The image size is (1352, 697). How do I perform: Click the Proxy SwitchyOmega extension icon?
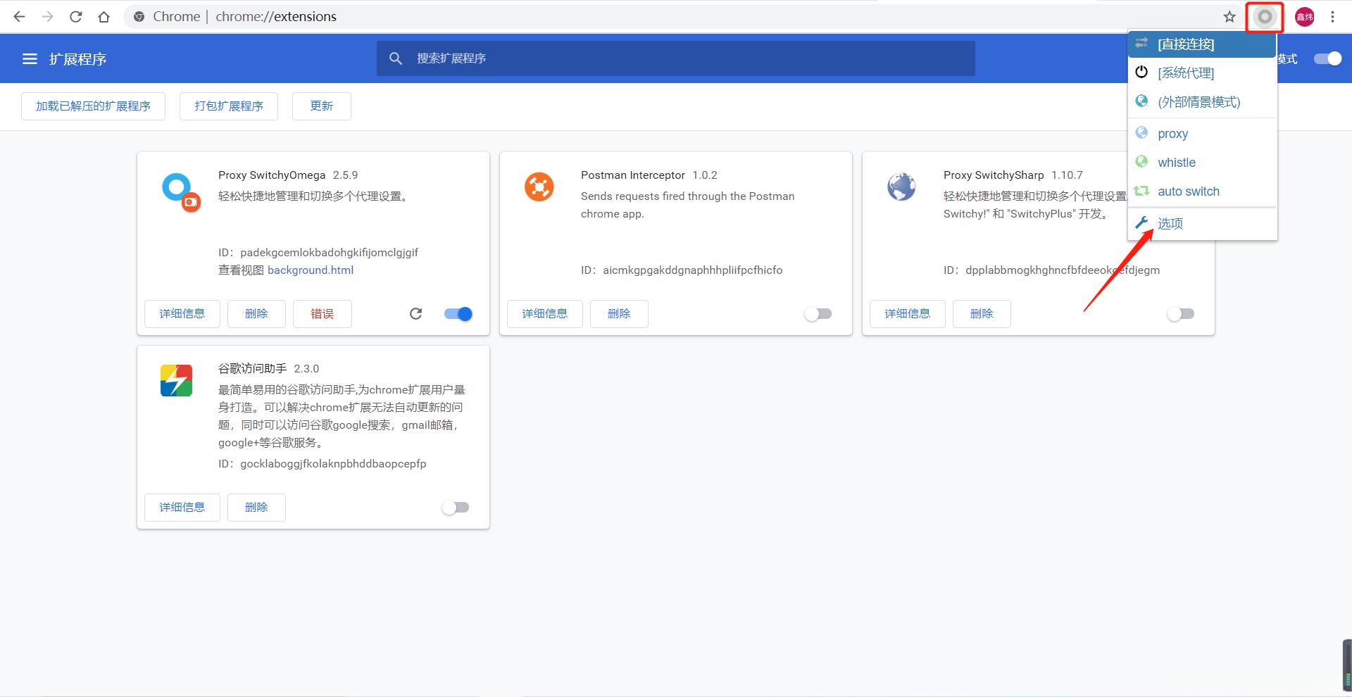pyautogui.click(x=181, y=192)
